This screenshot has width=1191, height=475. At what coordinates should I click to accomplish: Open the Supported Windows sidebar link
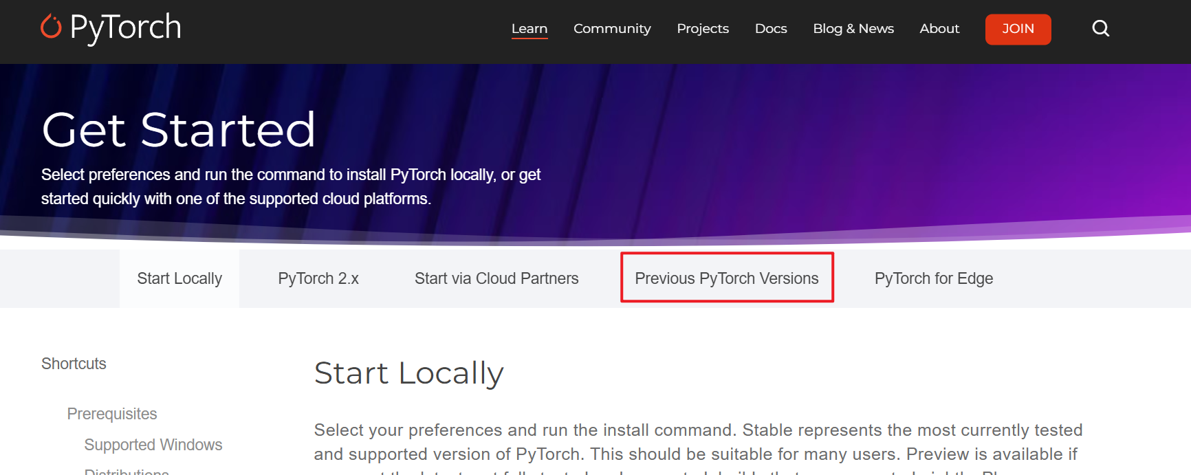pos(153,445)
